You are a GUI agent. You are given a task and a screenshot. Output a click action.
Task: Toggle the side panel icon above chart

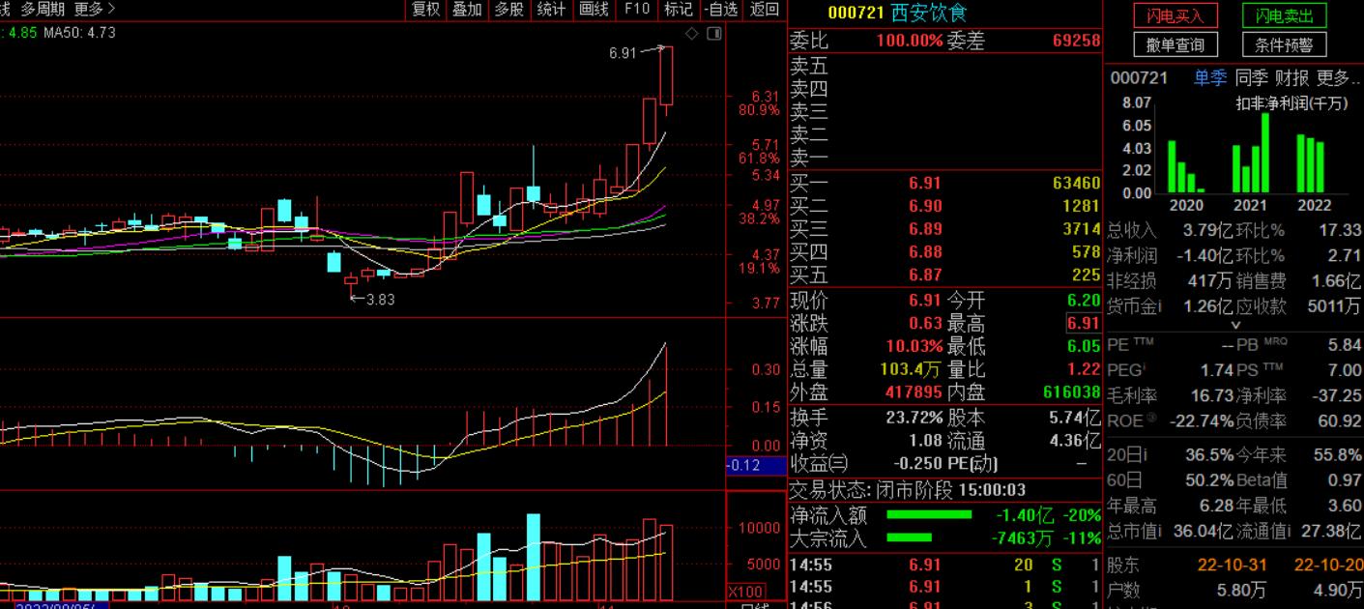[714, 34]
